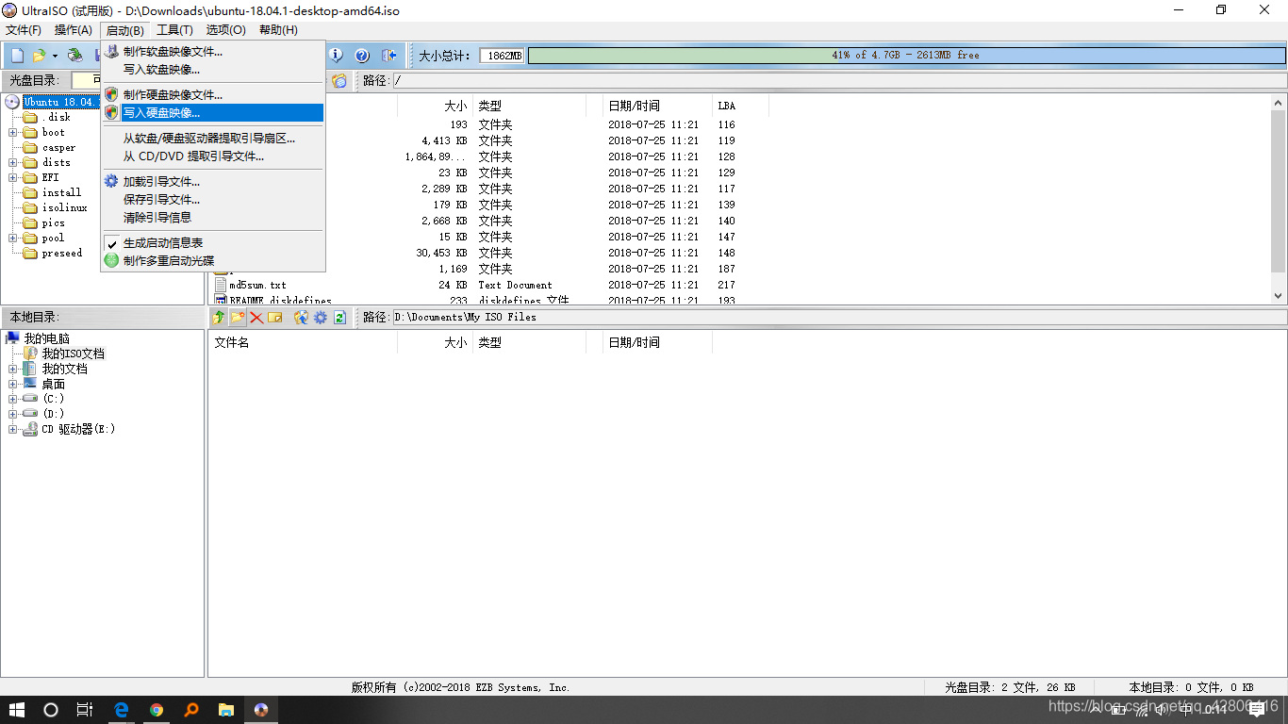1288x724 pixels.
Task: Expand the pool folder node
Action: pos(13,239)
